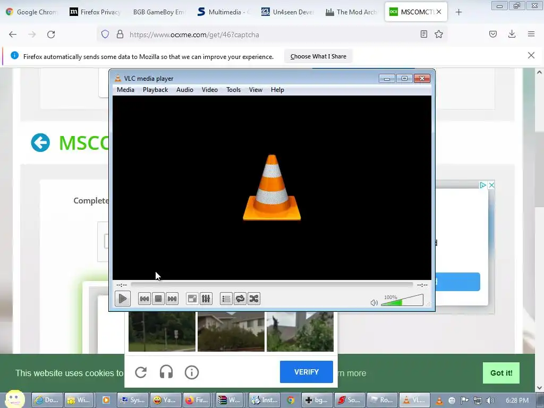Close the MSCOMCTL tab
The height and width of the screenshot is (408, 544).
[x=439, y=12]
